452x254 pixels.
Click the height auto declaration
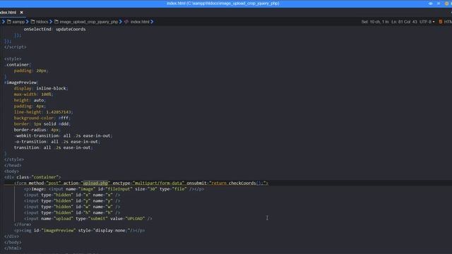coord(30,100)
